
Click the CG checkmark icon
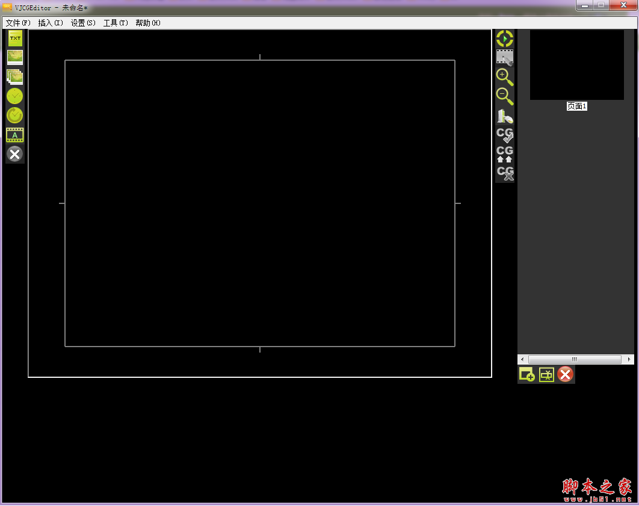click(504, 135)
